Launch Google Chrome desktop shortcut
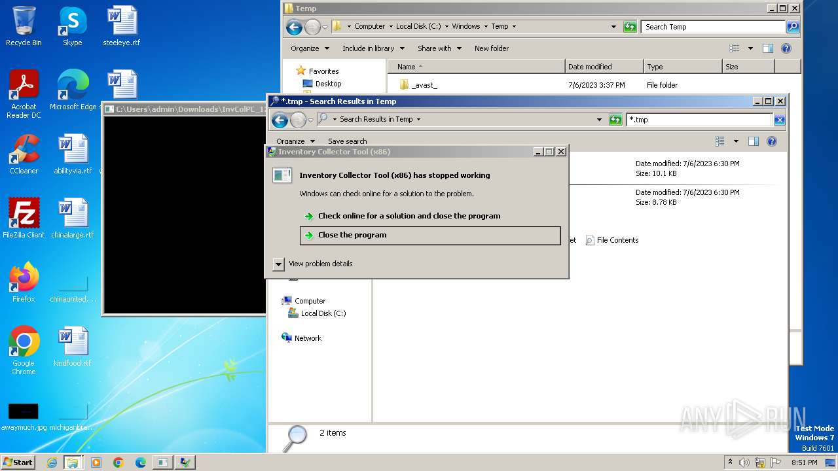 coord(24,351)
